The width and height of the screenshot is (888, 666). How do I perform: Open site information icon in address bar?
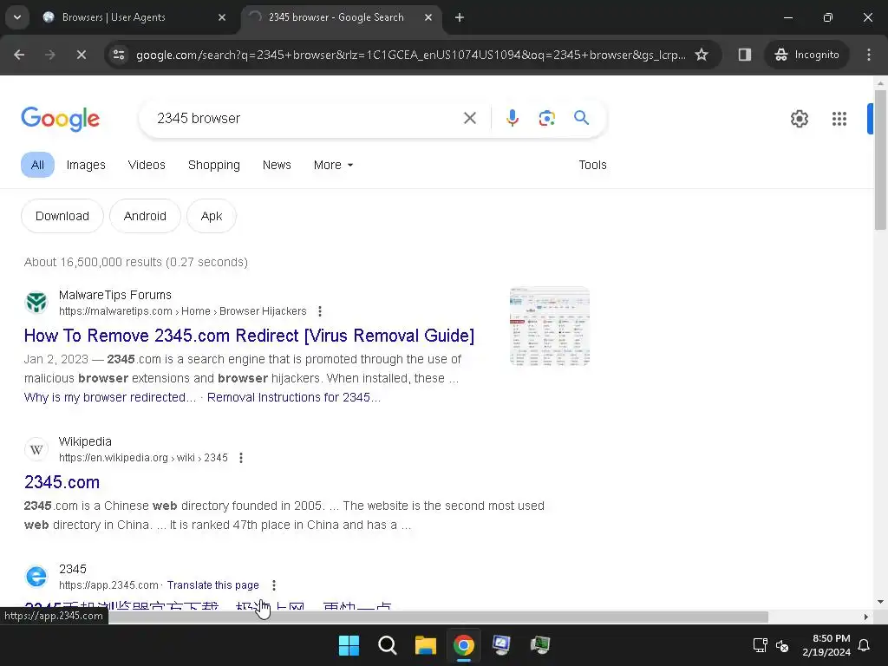click(x=119, y=55)
